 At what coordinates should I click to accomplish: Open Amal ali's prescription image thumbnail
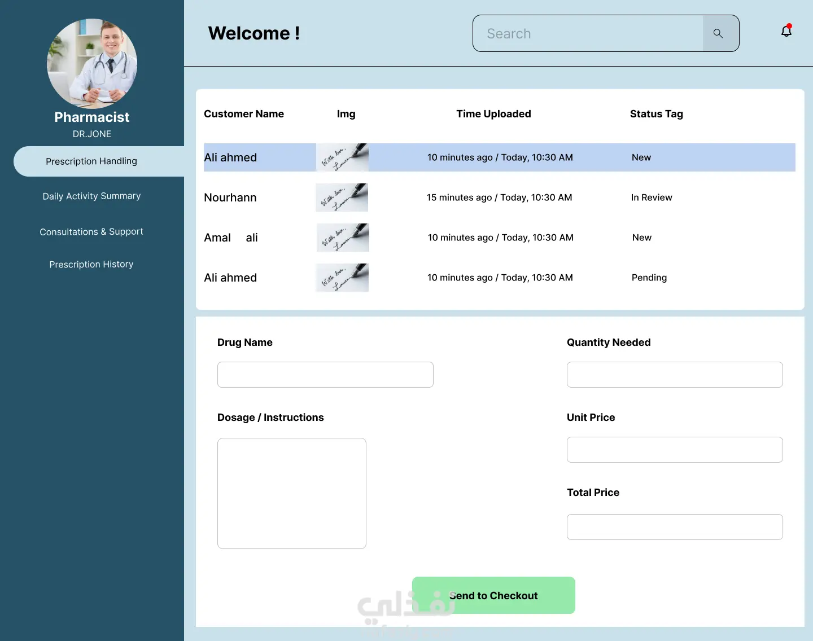pos(343,238)
